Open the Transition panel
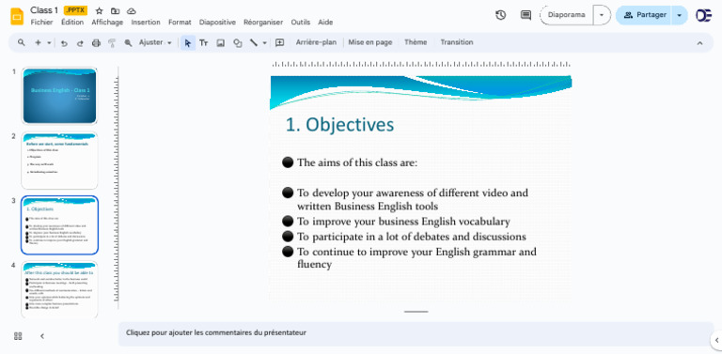This screenshot has width=722, height=354. coord(457,42)
